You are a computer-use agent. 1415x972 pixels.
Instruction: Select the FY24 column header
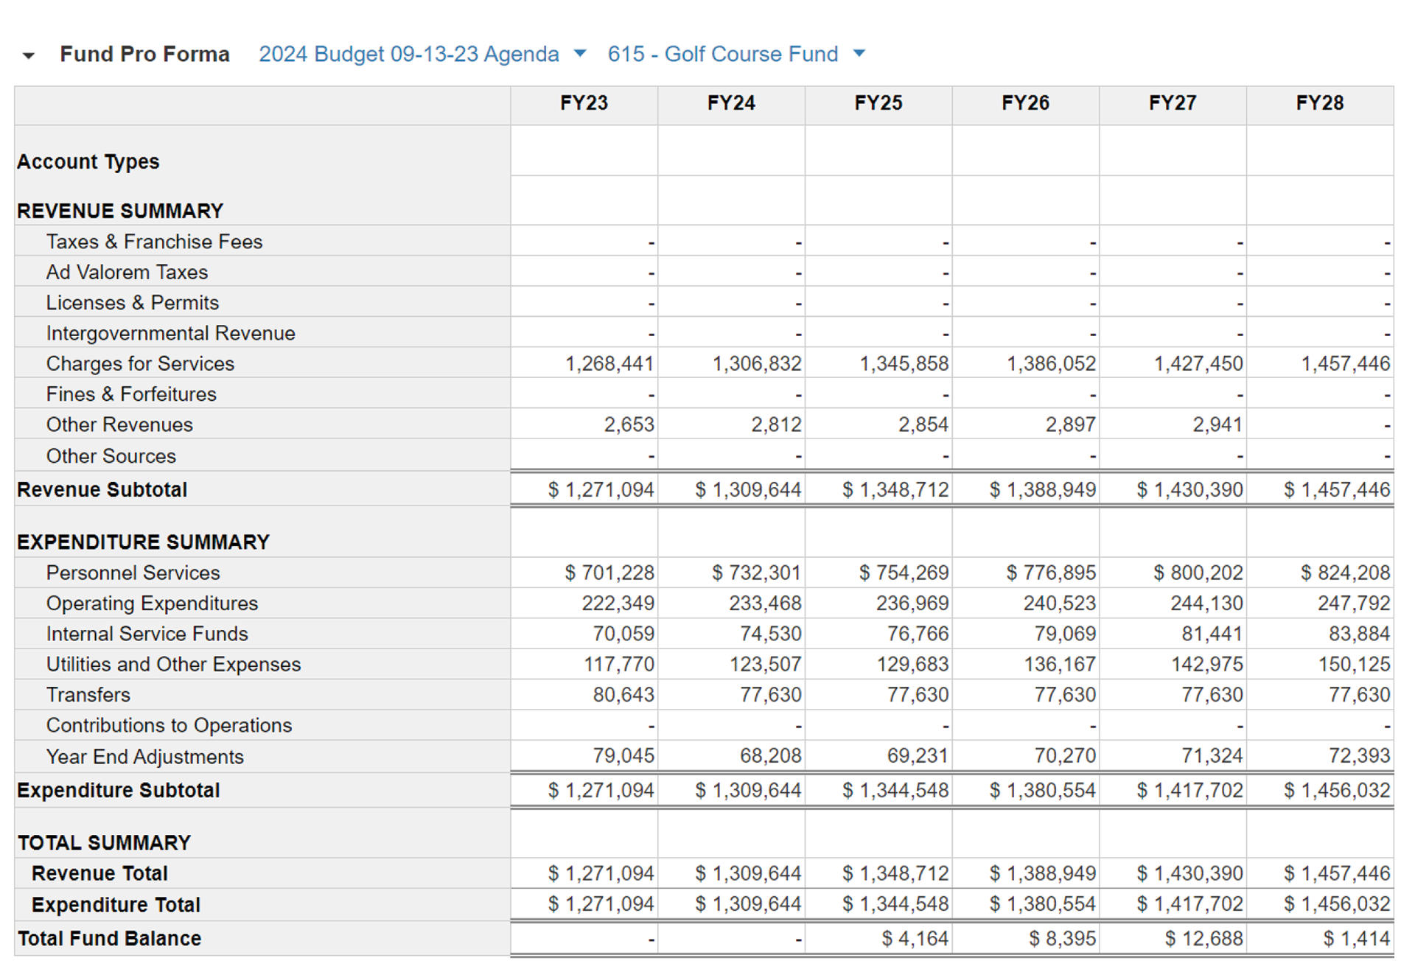[x=731, y=103]
